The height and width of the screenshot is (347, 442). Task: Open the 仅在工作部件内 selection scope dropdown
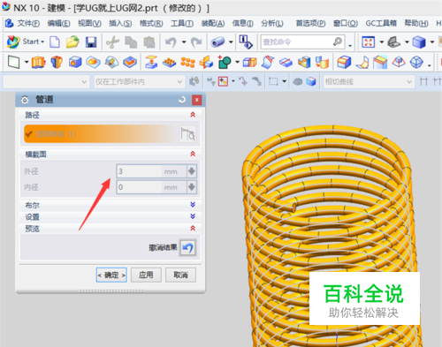[139, 82]
